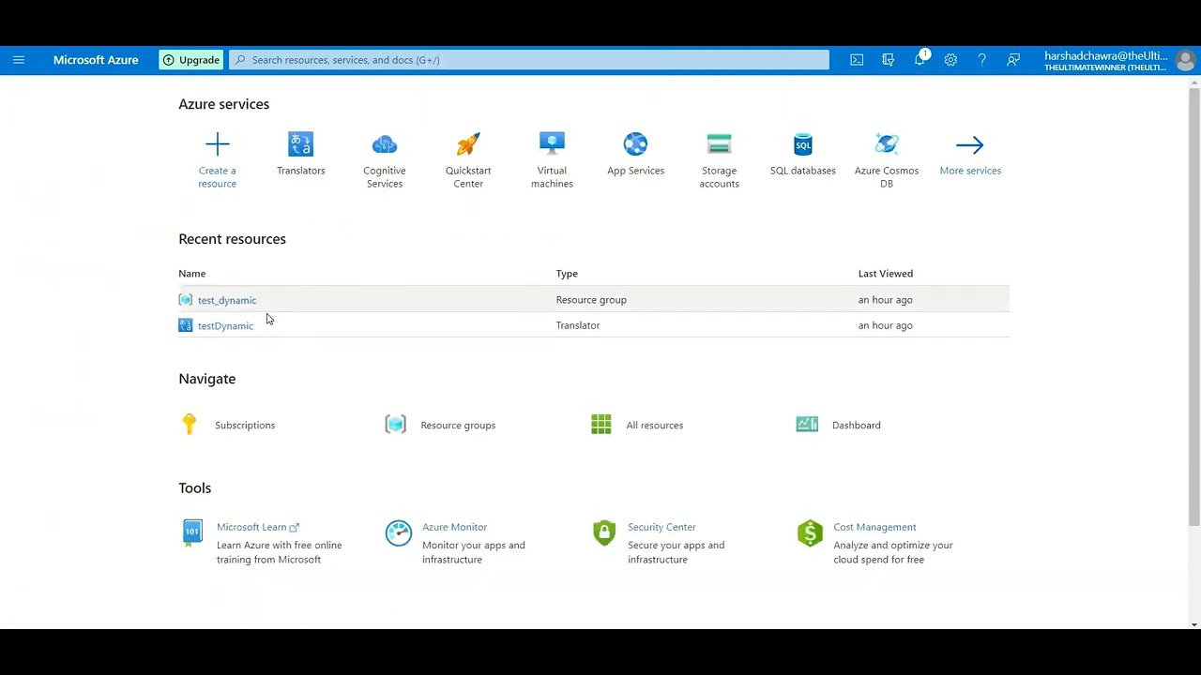Go to Subscriptions
Viewport: 1201px width, 675px height.
click(x=245, y=426)
